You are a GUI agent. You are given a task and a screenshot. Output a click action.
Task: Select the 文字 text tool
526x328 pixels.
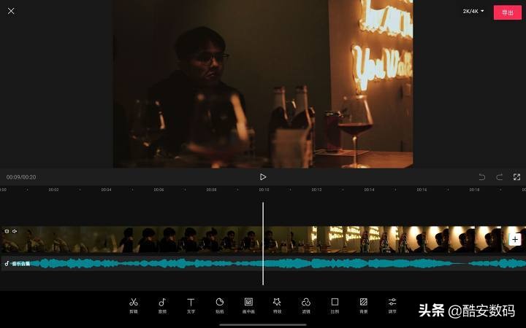191,304
